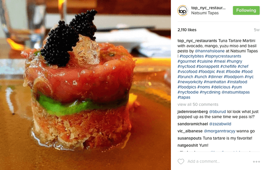266x170 pixels.
Task: View the 2,110 likes list
Action: tap(187, 30)
